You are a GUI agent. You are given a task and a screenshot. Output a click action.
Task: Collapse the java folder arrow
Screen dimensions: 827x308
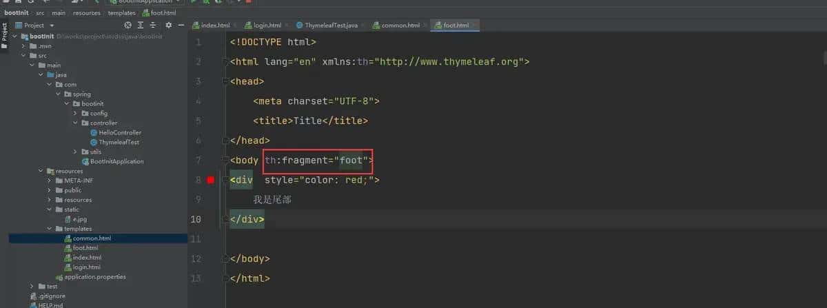point(41,74)
